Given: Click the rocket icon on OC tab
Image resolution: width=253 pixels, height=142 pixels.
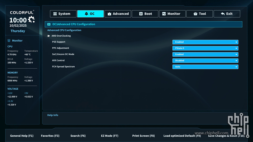Looking at the screenshot, I should 86,14.
